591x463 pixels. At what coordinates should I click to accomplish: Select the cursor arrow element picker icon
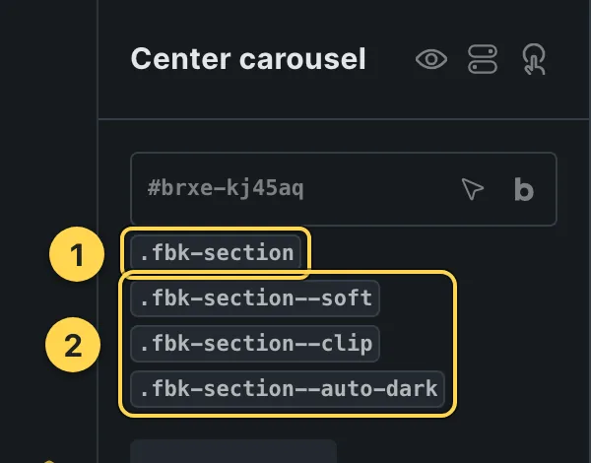point(472,188)
